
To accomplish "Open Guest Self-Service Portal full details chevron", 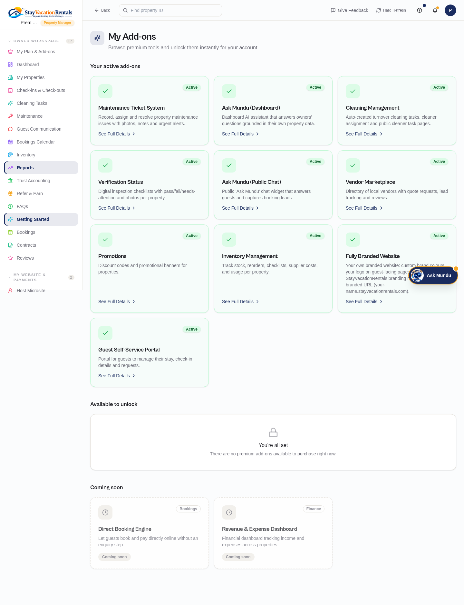I will point(134,376).
